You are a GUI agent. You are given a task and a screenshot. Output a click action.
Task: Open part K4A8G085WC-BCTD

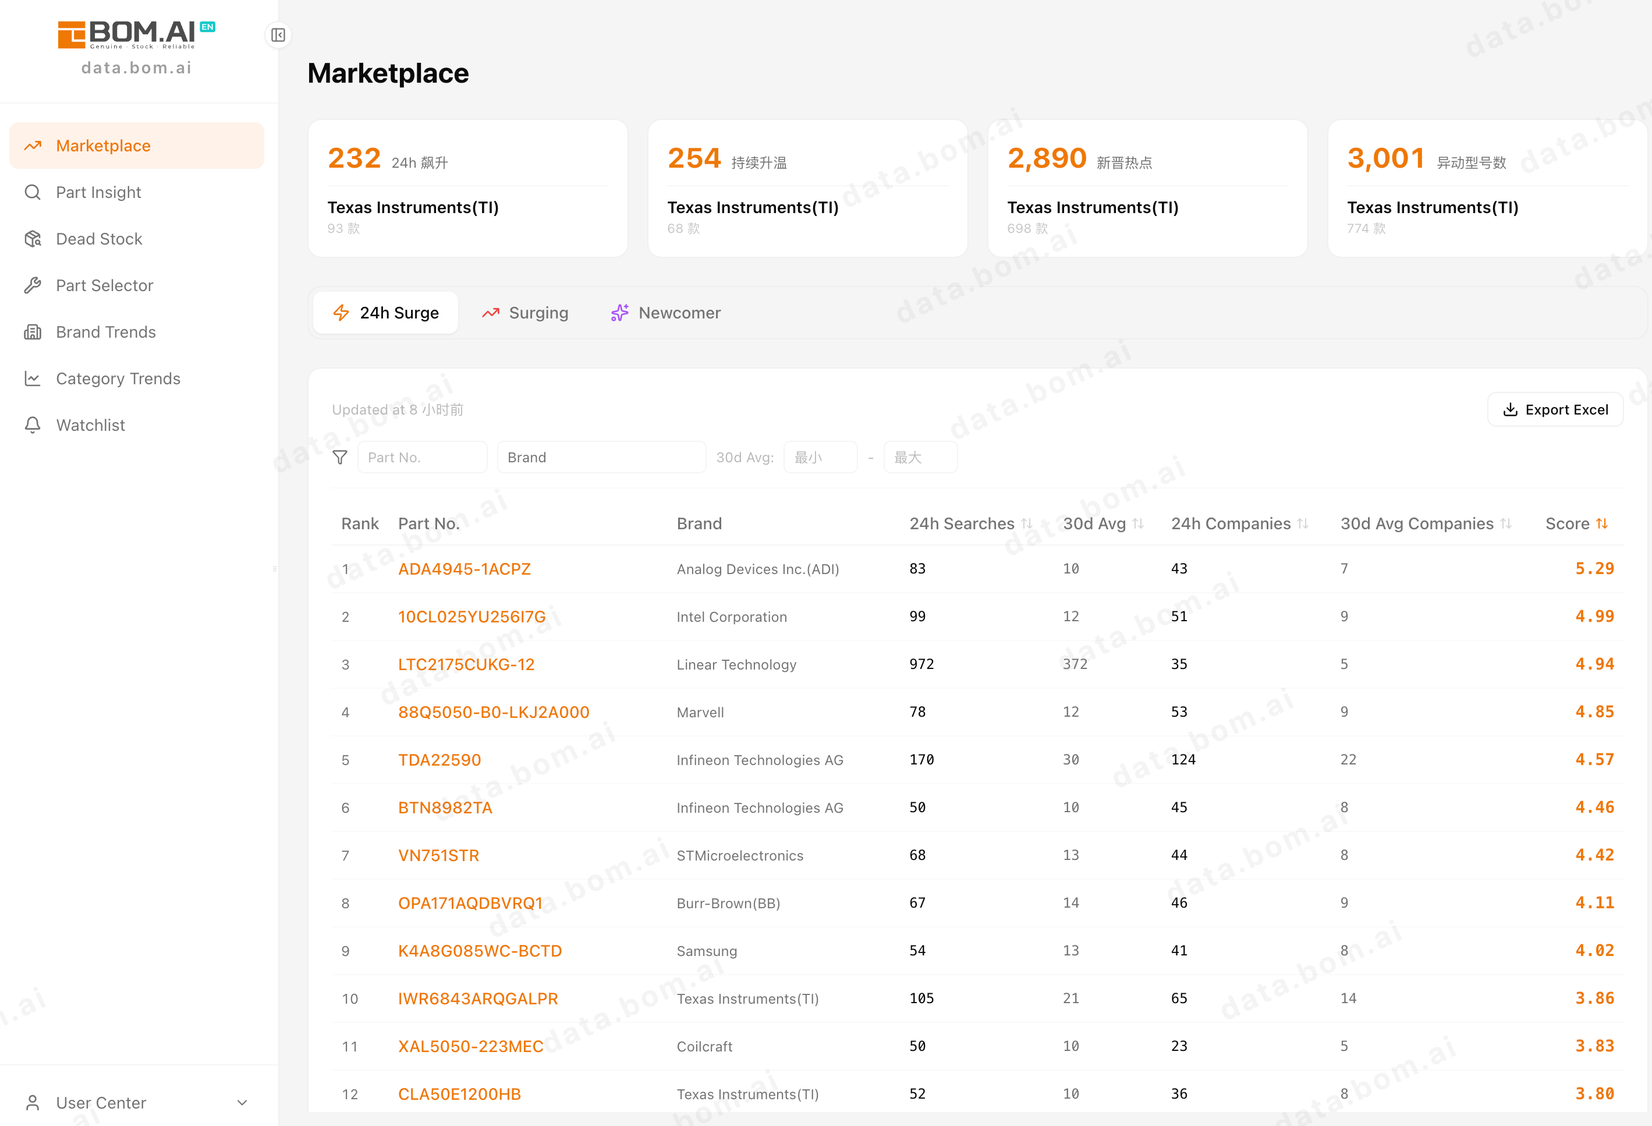pyautogui.click(x=480, y=951)
